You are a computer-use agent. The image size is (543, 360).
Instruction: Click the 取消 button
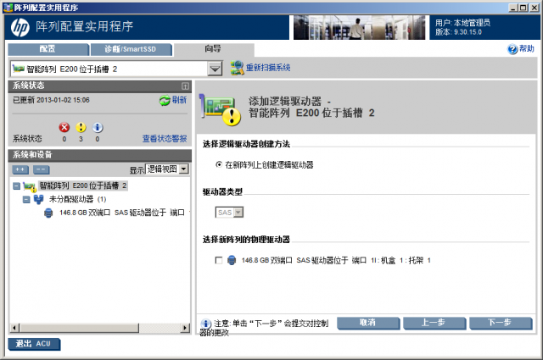coord(367,323)
